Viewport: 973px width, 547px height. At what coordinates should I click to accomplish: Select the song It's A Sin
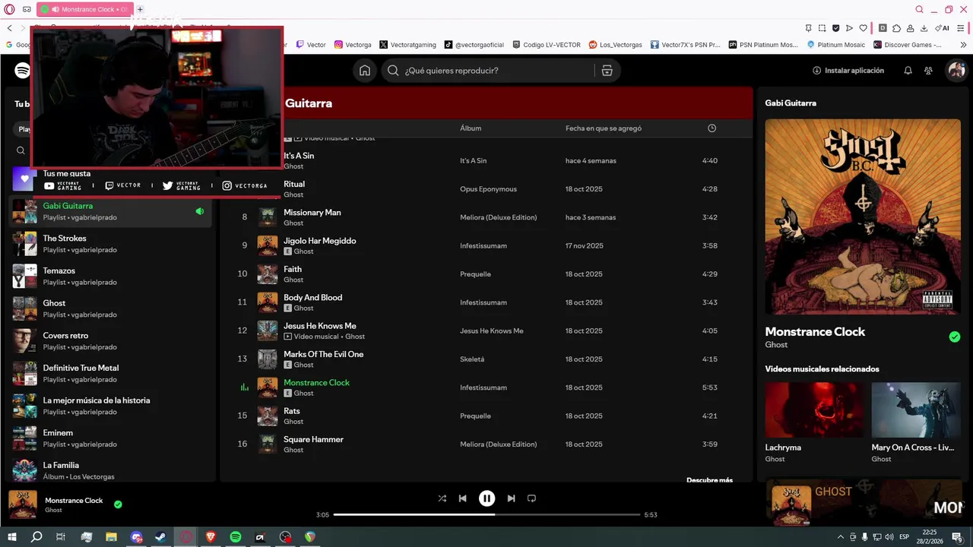point(299,156)
